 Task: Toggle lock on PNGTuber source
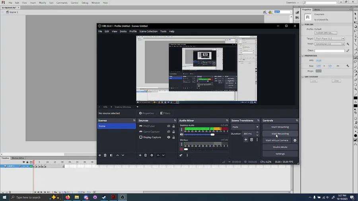click(x=173, y=126)
